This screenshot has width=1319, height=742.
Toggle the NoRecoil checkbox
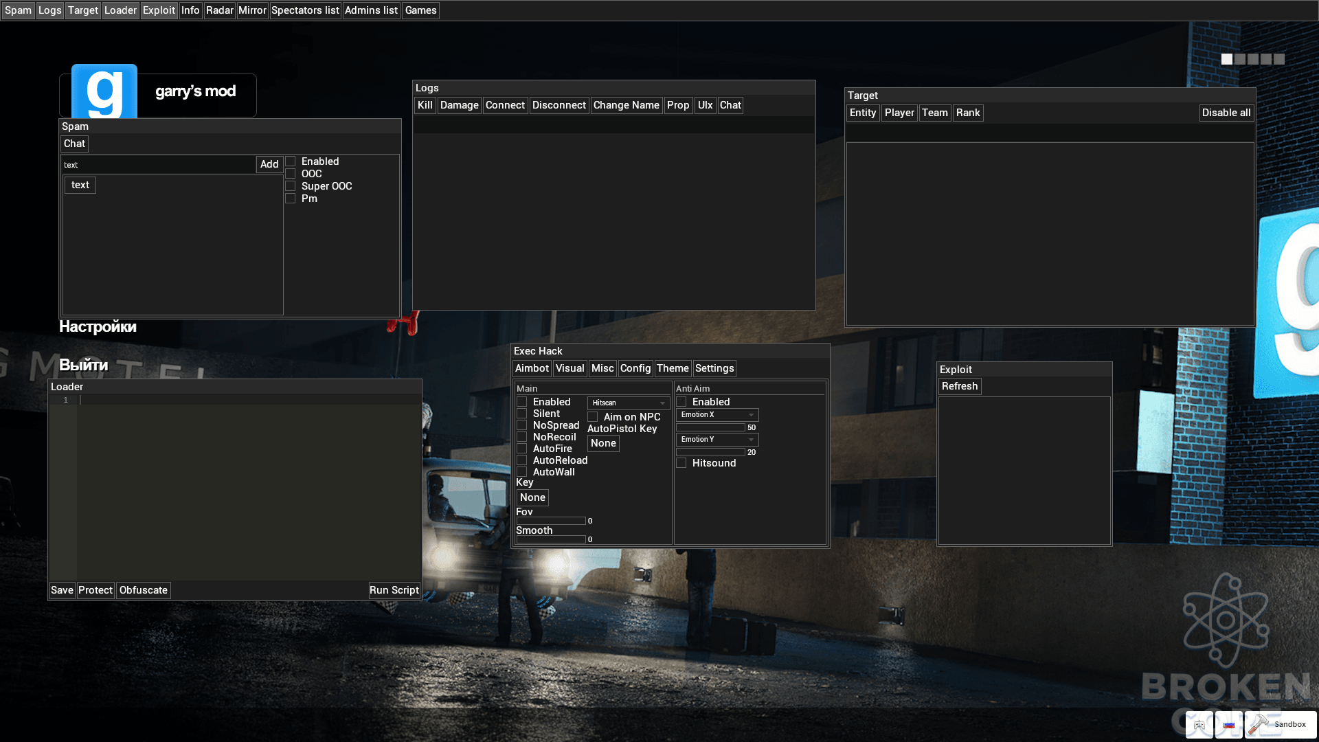(522, 437)
